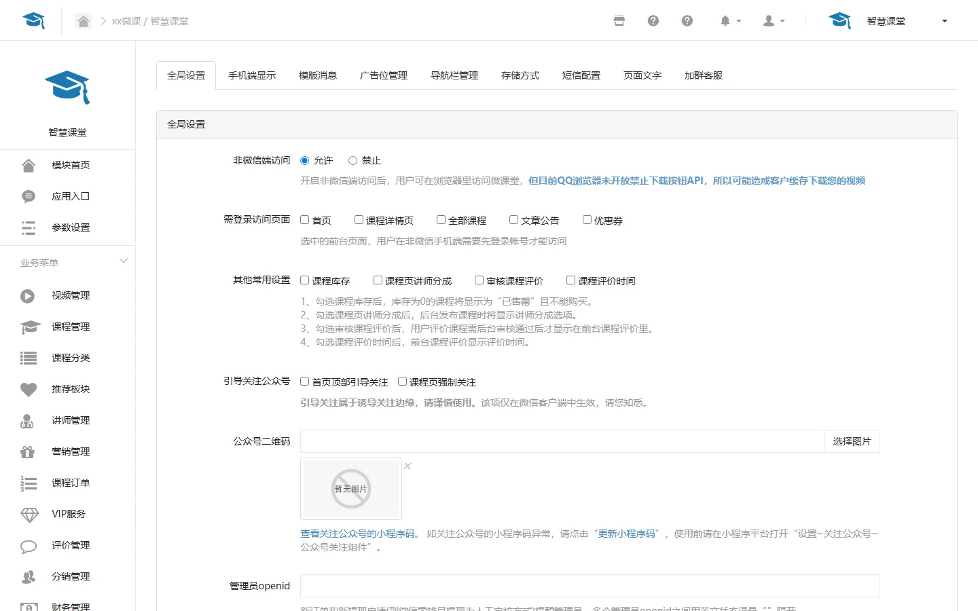Click the gift icon beside 营销管理
This screenshot has height=611, width=978.
tap(27, 451)
